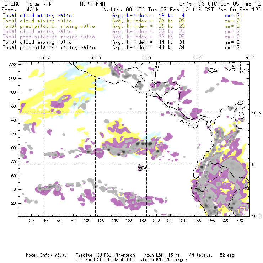Click the olive 'Total precipitation mixing ratio' legend label
Screen dimensions: 263x263
coord(49,26)
